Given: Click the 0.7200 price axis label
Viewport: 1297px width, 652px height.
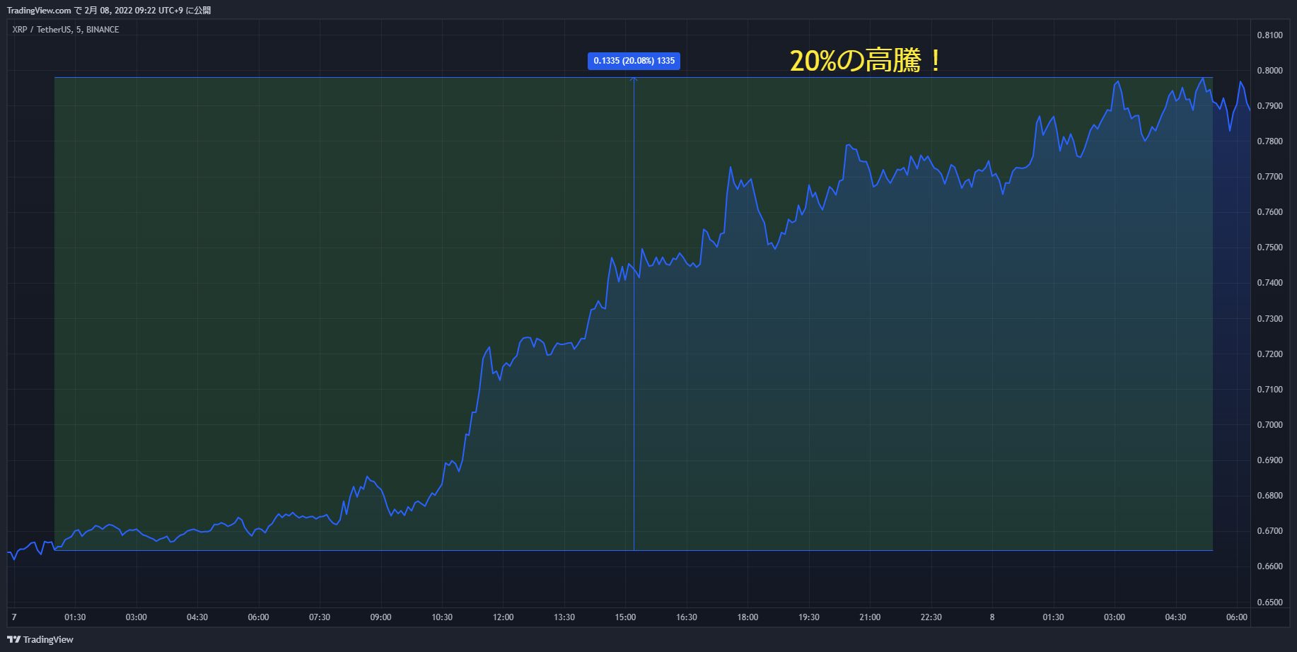Looking at the screenshot, I should 1269,354.
